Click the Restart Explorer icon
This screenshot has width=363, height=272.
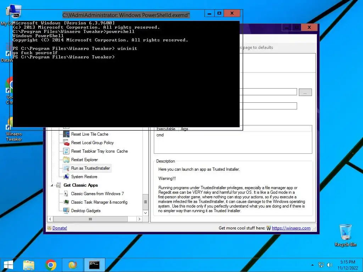click(66, 160)
